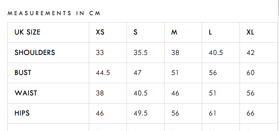Select the XL column header

(250, 32)
